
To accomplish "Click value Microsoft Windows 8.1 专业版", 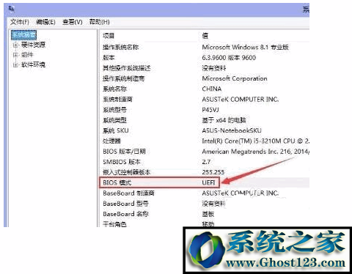I will 245,47.
